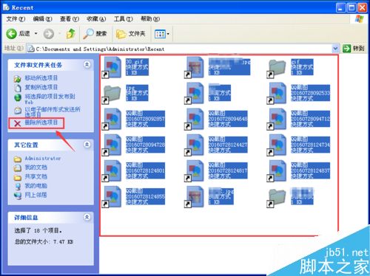Image resolution: width=370 pixels, height=276 pixels.
Task: Go back with the 后退 button
Action: coord(18,33)
